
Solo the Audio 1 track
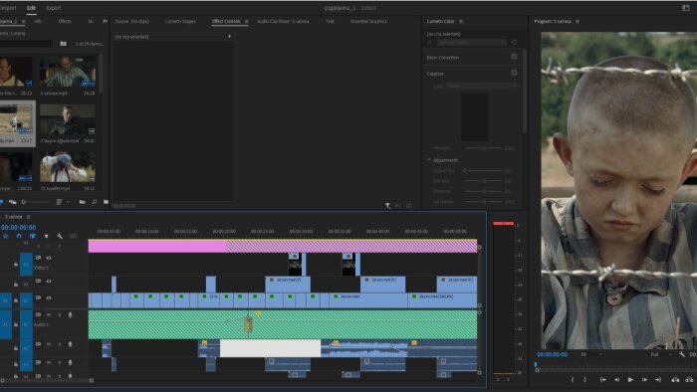click(x=59, y=314)
